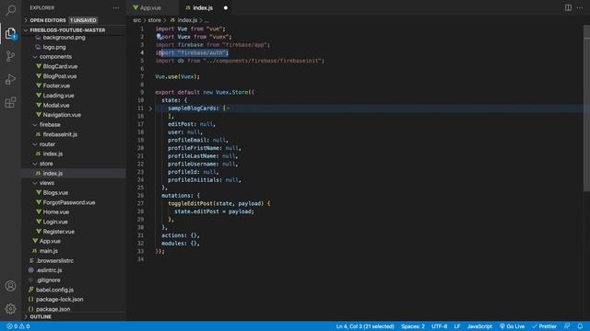Open .eslintrc.js file
Screen dimensions: 590x331
49,270
